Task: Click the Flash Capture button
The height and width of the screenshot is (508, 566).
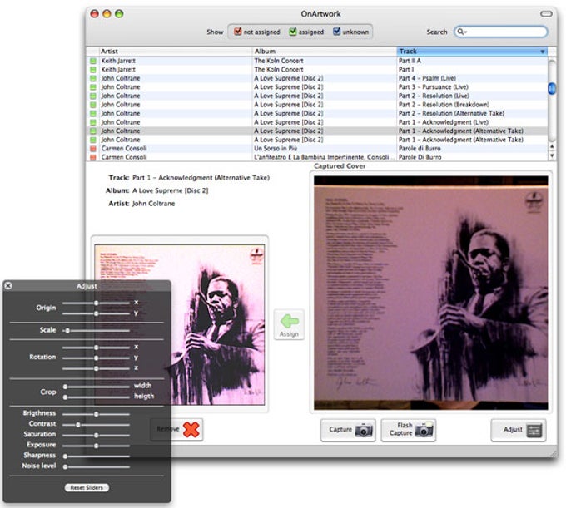Action: (x=408, y=430)
